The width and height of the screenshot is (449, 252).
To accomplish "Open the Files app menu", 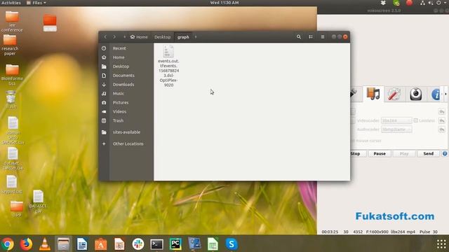I will click(36, 3).
